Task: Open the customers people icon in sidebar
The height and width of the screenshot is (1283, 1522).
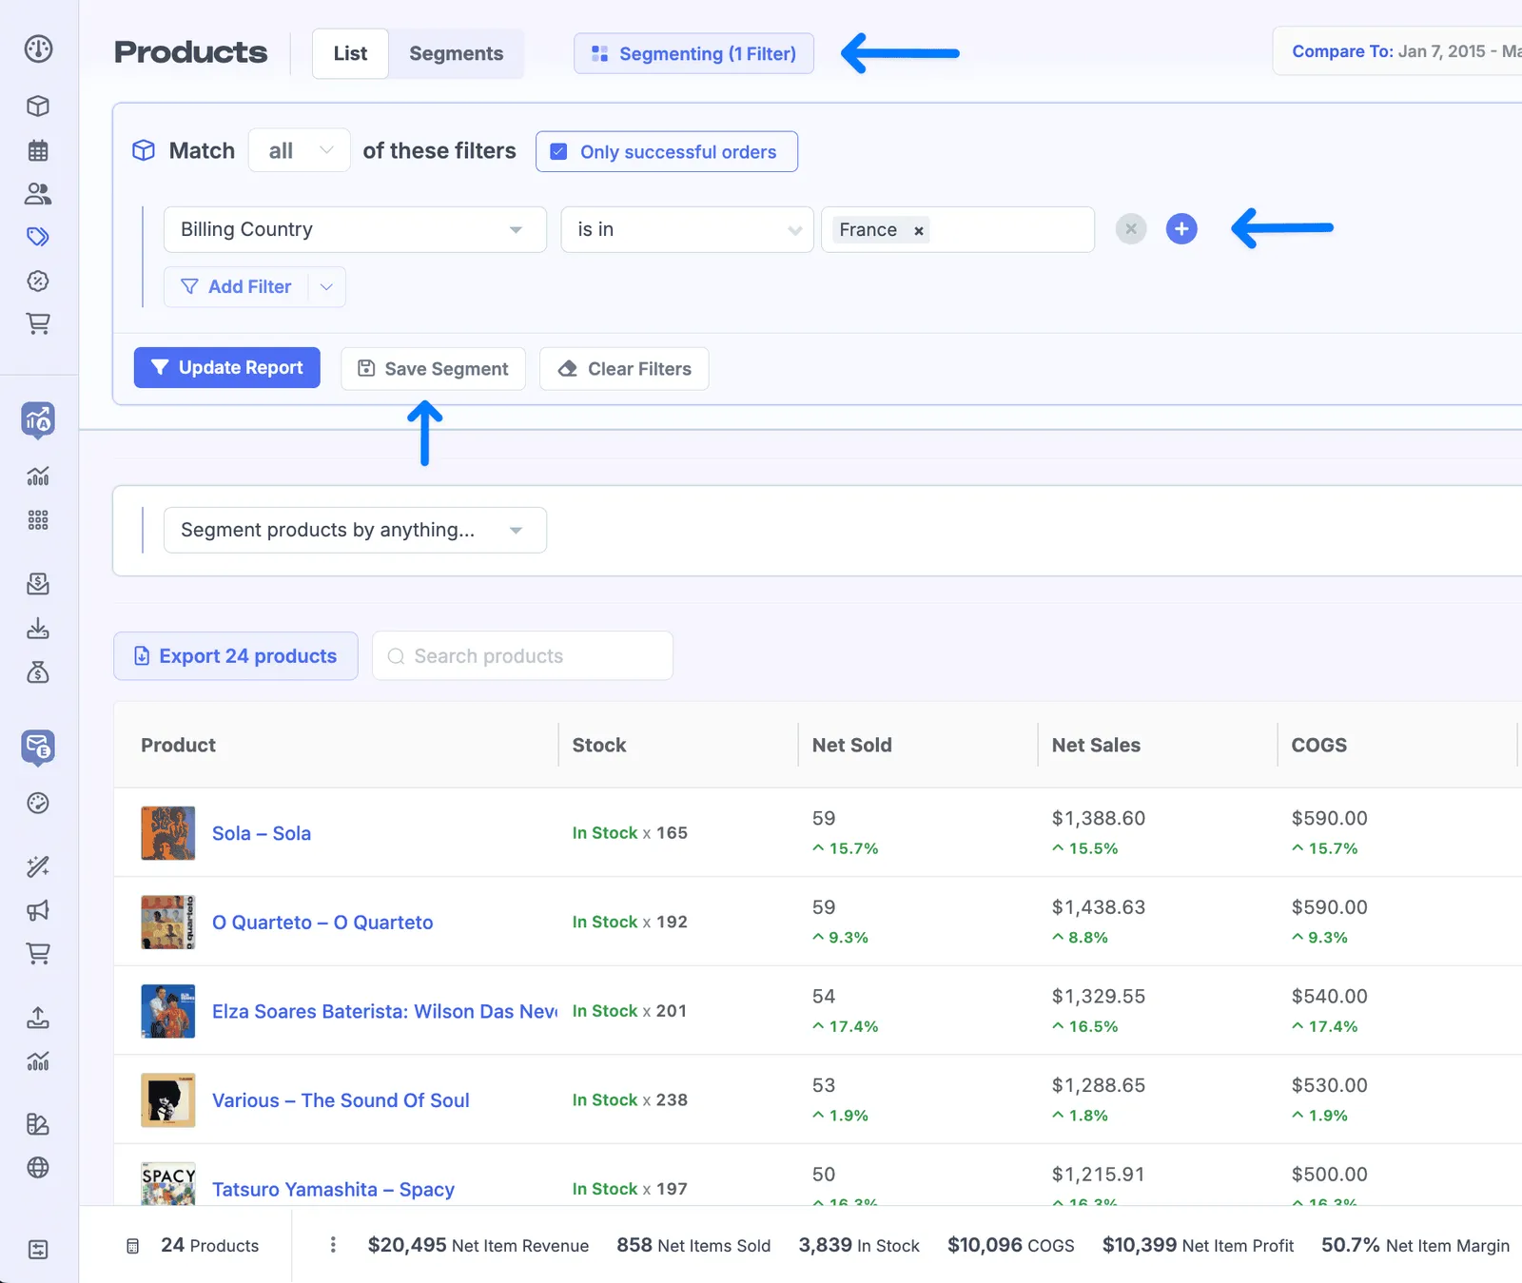Action: (38, 194)
